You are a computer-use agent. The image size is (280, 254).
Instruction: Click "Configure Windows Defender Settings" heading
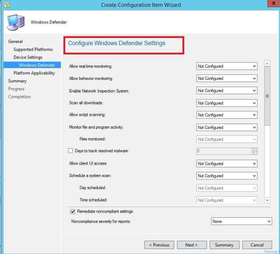(117, 43)
